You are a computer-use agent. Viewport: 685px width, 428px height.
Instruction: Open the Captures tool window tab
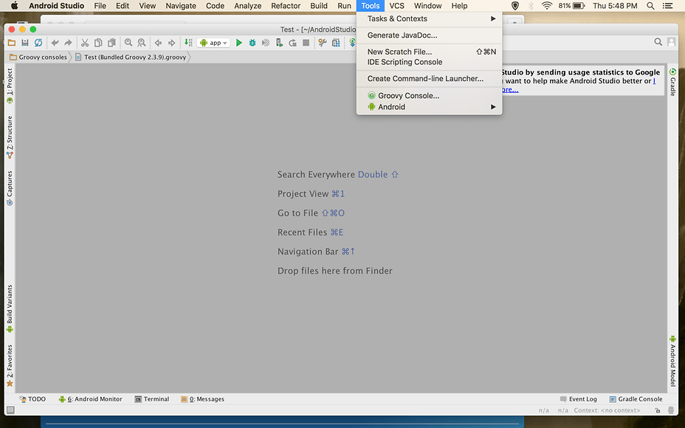click(10, 188)
